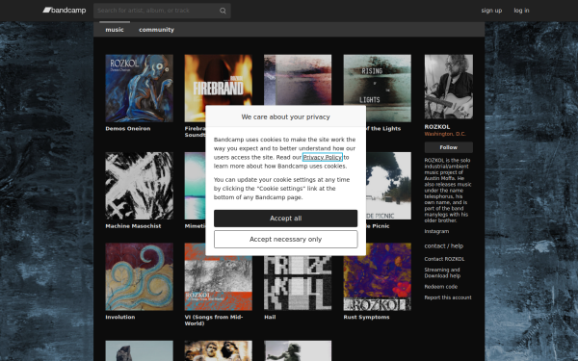
Task: Open the Involution album cover
Action: pos(139,276)
